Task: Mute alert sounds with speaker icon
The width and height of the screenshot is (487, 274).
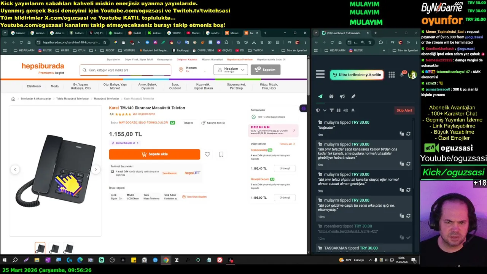Action: pos(345,110)
